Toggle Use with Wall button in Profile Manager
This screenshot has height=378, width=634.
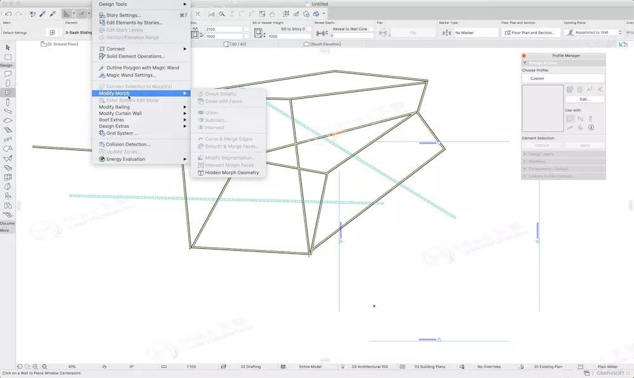pyautogui.click(x=570, y=119)
